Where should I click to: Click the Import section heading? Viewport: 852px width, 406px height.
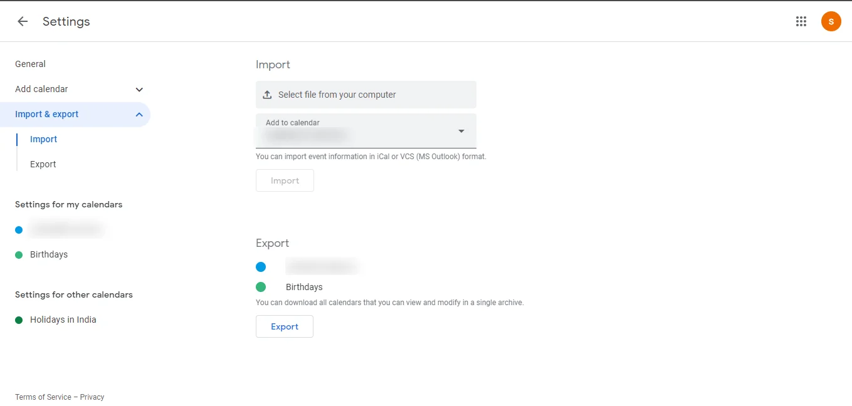coord(273,65)
